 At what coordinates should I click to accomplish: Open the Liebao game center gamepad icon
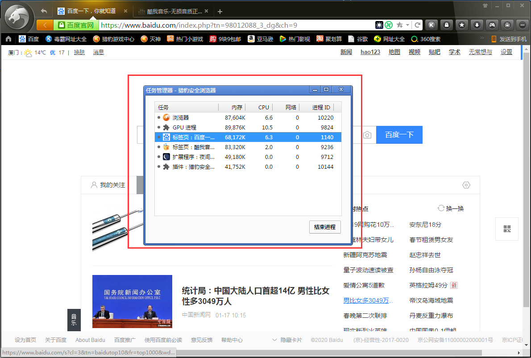[x=492, y=25]
